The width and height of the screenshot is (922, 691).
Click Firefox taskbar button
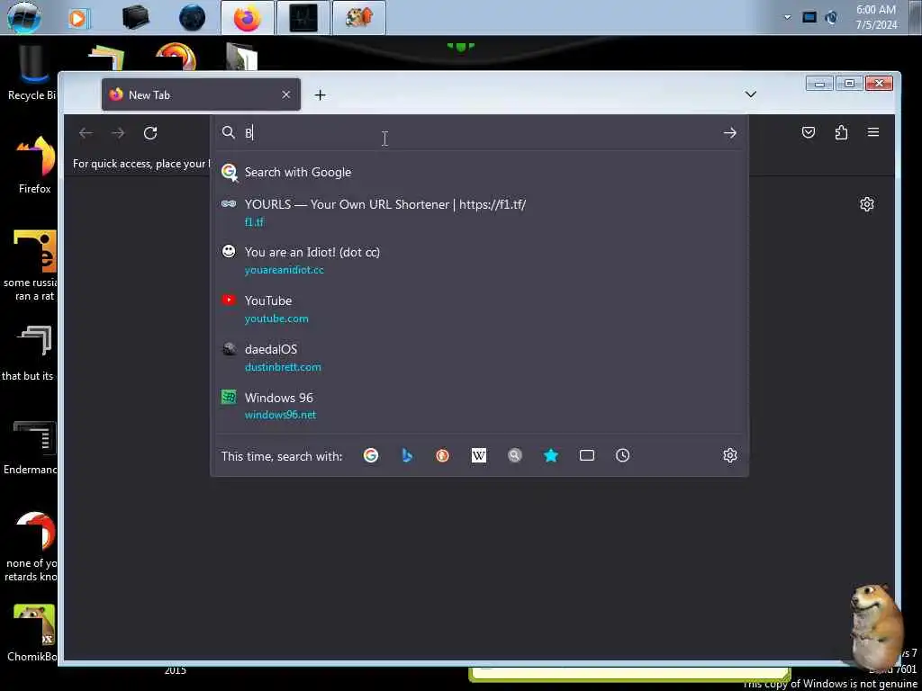click(x=247, y=18)
